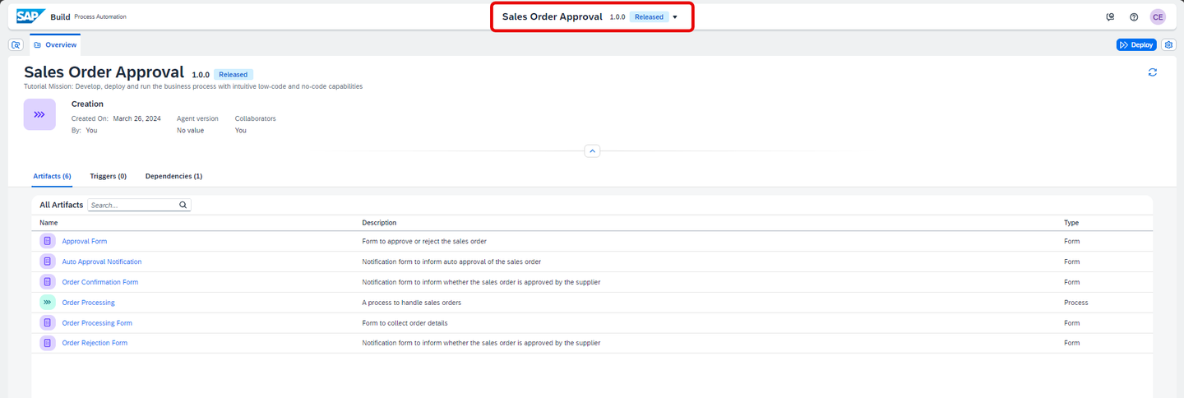Open the Auto Approval Notification link
Viewport: 1184px width, 398px height.
[x=102, y=261]
